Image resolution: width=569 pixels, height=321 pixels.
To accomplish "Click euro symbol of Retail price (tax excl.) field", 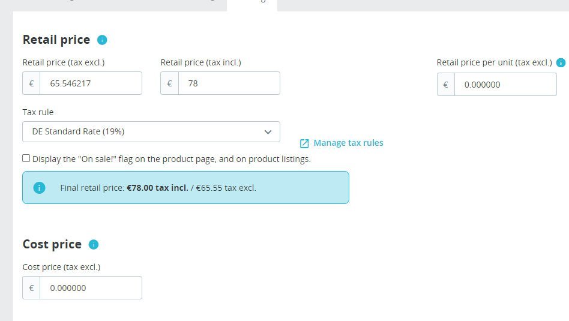I will [x=32, y=83].
